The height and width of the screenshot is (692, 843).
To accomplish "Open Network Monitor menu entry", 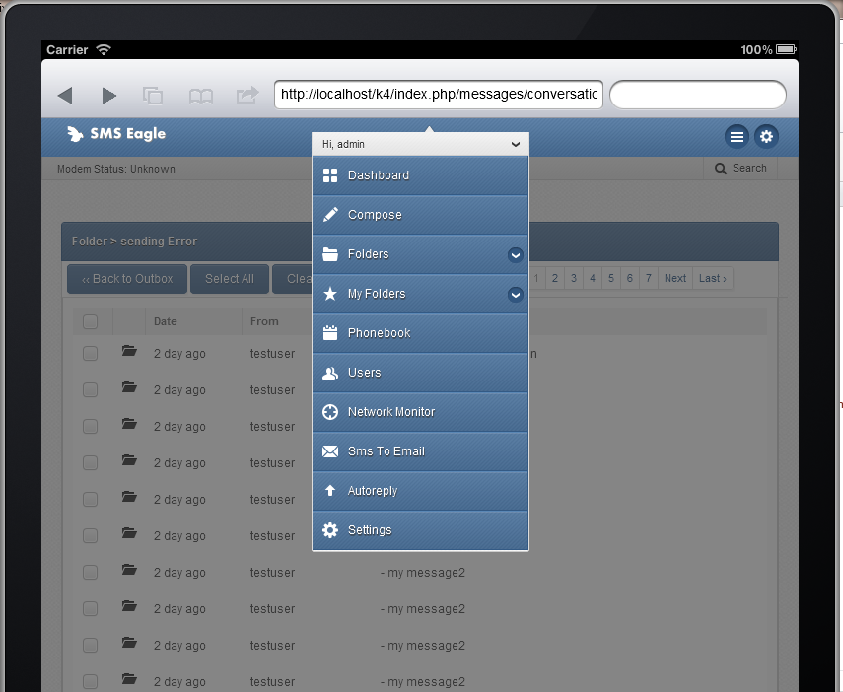I will pyautogui.click(x=420, y=412).
